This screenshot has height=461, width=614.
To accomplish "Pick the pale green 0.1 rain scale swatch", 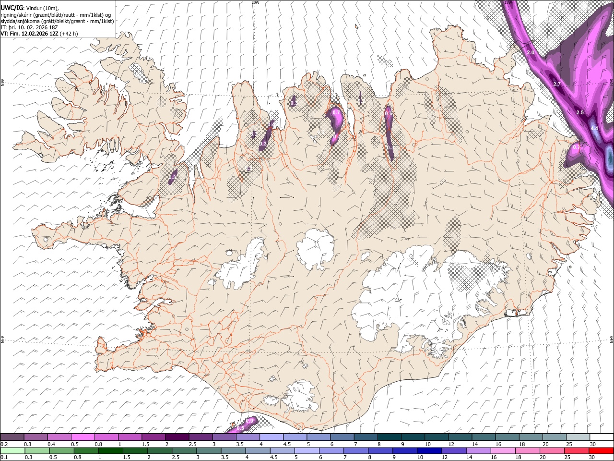I will pos(12,450).
